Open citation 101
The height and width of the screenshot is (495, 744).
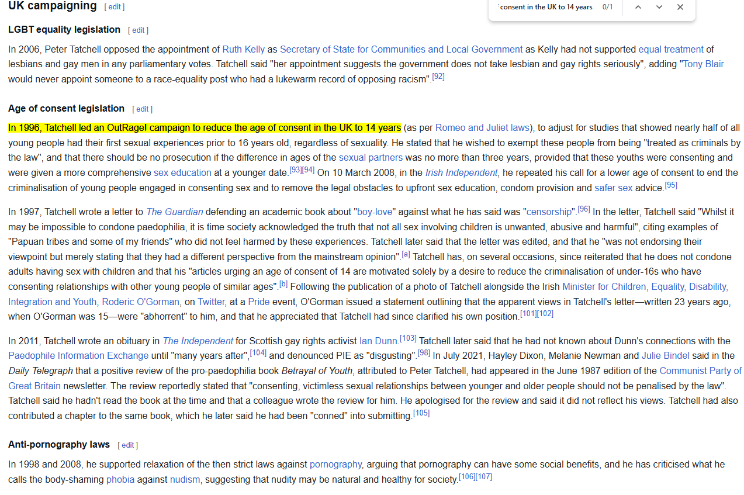point(528,314)
